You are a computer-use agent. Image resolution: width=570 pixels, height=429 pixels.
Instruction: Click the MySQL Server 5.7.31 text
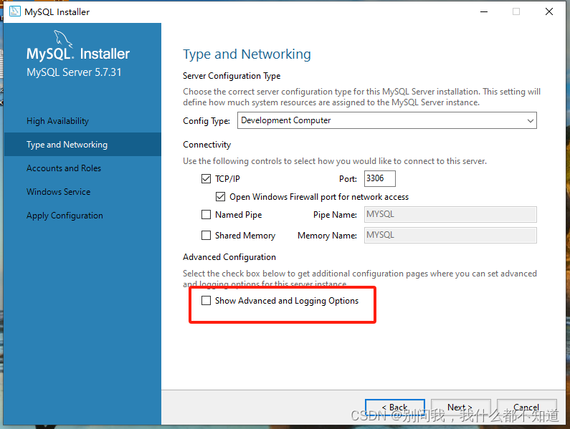click(74, 72)
